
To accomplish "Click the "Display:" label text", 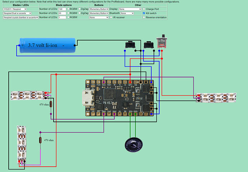I will click(114, 9).
